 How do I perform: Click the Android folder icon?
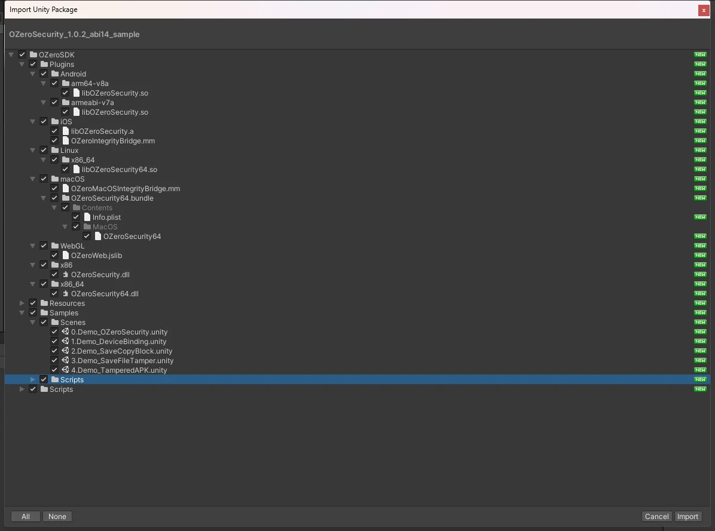coord(55,74)
